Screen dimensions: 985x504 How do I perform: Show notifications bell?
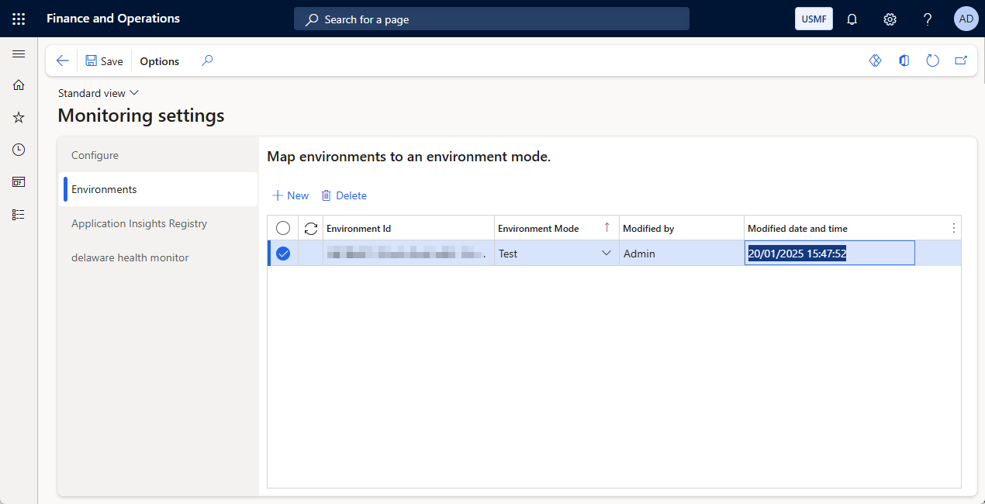click(x=852, y=19)
